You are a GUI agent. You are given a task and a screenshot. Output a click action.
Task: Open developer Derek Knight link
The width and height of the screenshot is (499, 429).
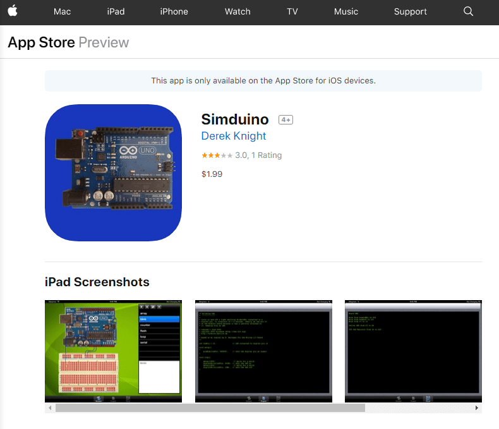point(234,136)
